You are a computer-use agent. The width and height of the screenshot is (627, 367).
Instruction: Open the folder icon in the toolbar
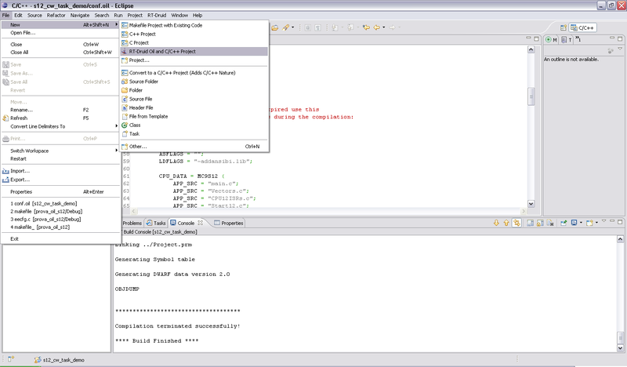(x=275, y=27)
